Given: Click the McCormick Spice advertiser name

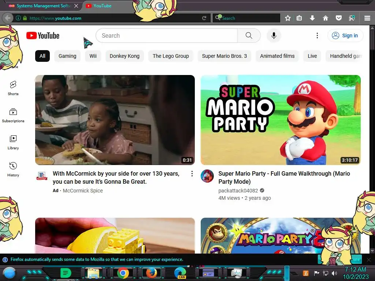Looking at the screenshot, I should coord(83,191).
